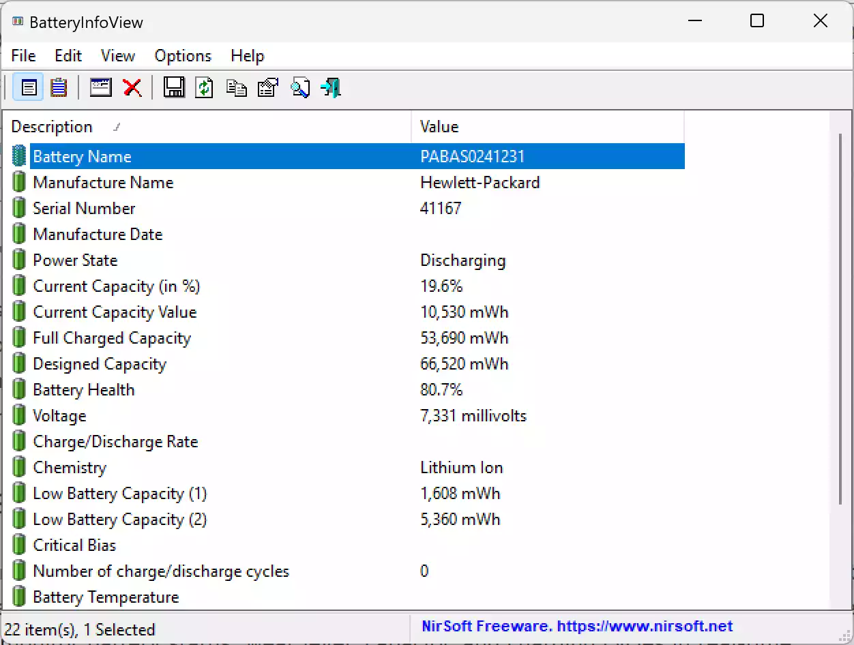
Task: Toggle the battery log view mode
Action: pos(59,87)
